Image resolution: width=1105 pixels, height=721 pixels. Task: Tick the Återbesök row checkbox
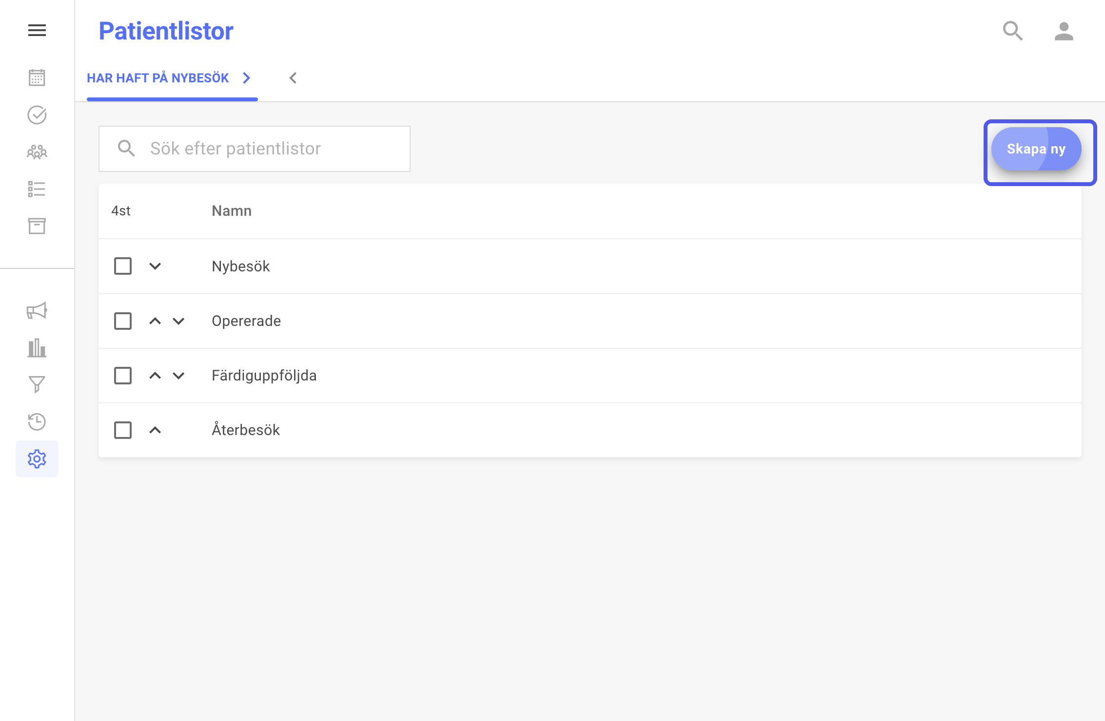click(x=123, y=430)
